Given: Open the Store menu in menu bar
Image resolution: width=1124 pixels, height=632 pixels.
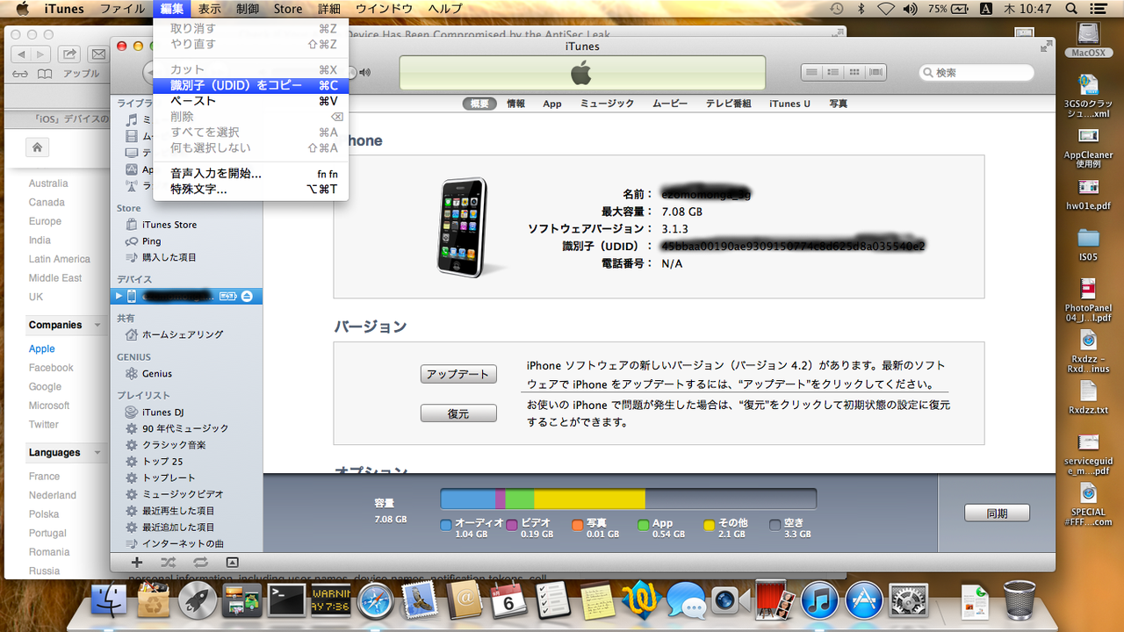Looking at the screenshot, I should click(x=288, y=9).
